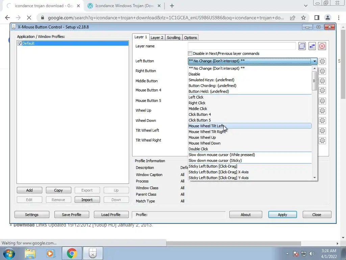
Task: Open Chrome three-dot menu
Action: pos(339,18)
